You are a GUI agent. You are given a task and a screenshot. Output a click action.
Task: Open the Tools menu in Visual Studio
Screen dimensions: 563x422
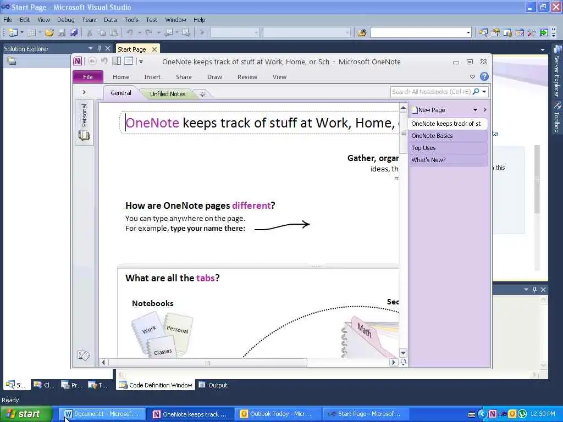coord(131,20)
